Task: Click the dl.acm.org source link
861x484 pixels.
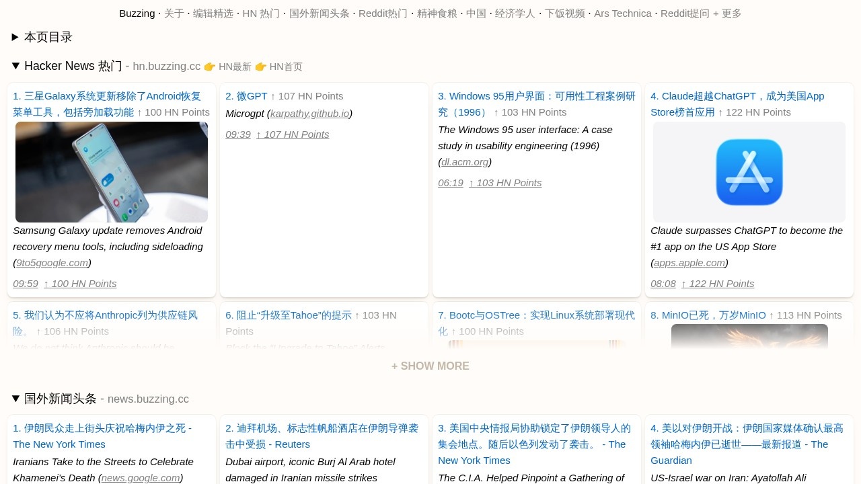Action: click(x=465, y=162)
